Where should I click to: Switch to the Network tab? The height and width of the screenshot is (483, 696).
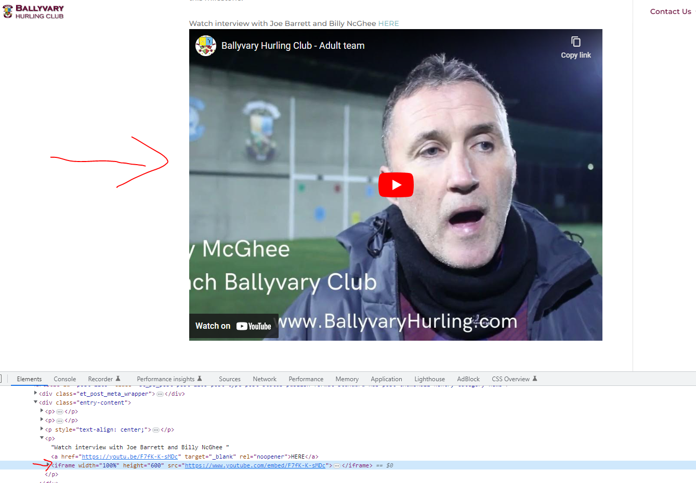(x=265, y=379)
